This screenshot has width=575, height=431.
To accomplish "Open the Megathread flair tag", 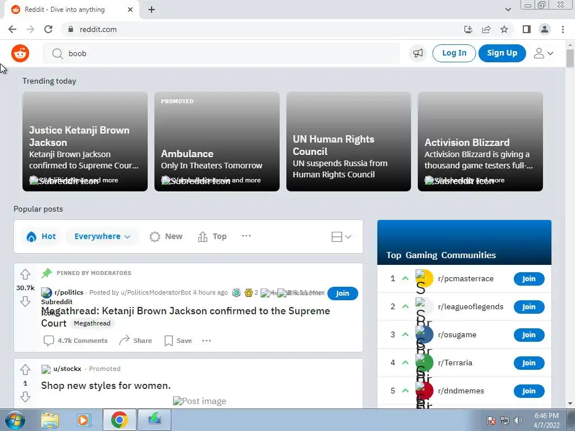I will coord(92,323).
